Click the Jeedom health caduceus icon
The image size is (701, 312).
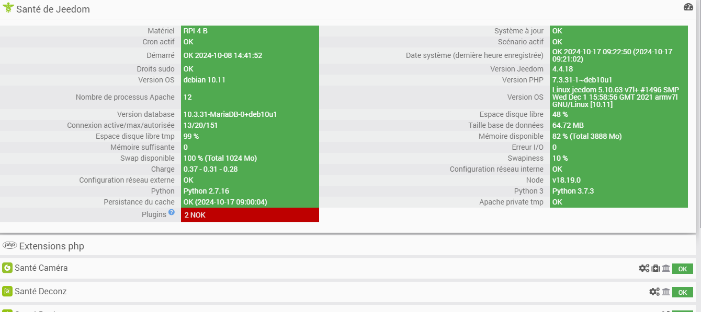point(8,8)
